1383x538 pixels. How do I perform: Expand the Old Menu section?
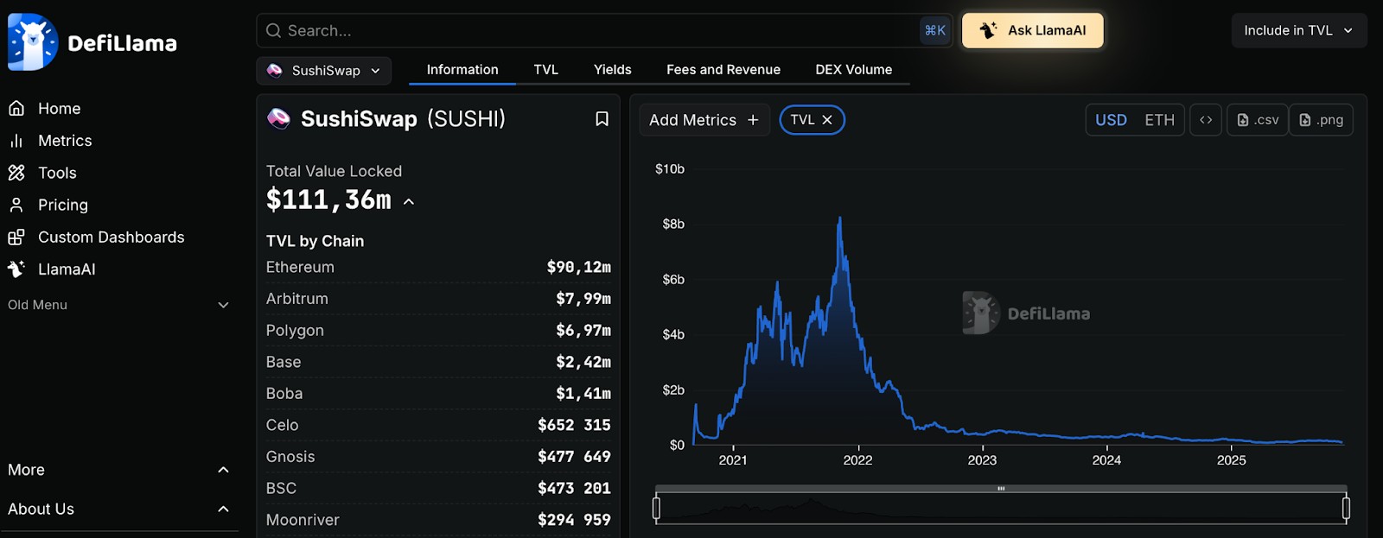click(x=118, y=305)
